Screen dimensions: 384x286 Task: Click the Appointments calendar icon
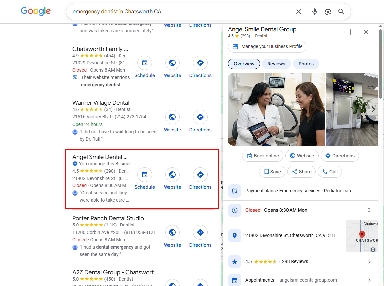(235, 280)
